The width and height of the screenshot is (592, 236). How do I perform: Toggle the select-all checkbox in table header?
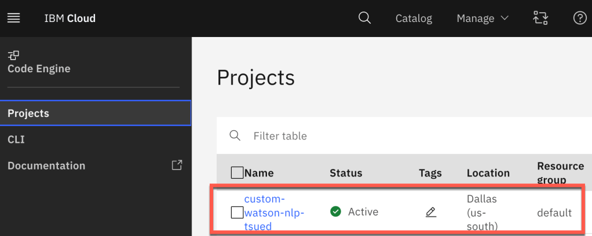click(237, 172)
